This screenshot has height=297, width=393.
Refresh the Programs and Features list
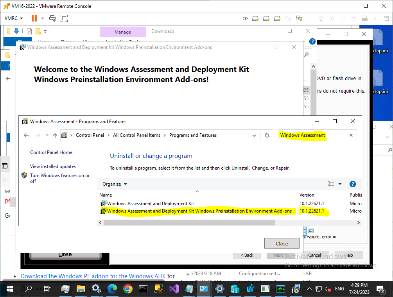click(x=267, y=136)
